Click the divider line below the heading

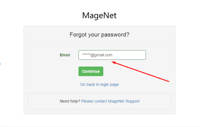99,44
